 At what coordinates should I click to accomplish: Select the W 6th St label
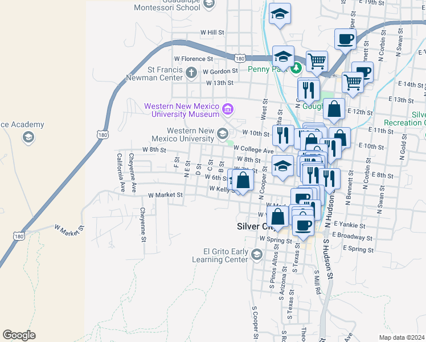tap(216, 177)
